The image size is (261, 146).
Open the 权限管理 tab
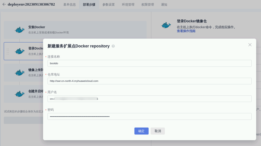point(148,5)
